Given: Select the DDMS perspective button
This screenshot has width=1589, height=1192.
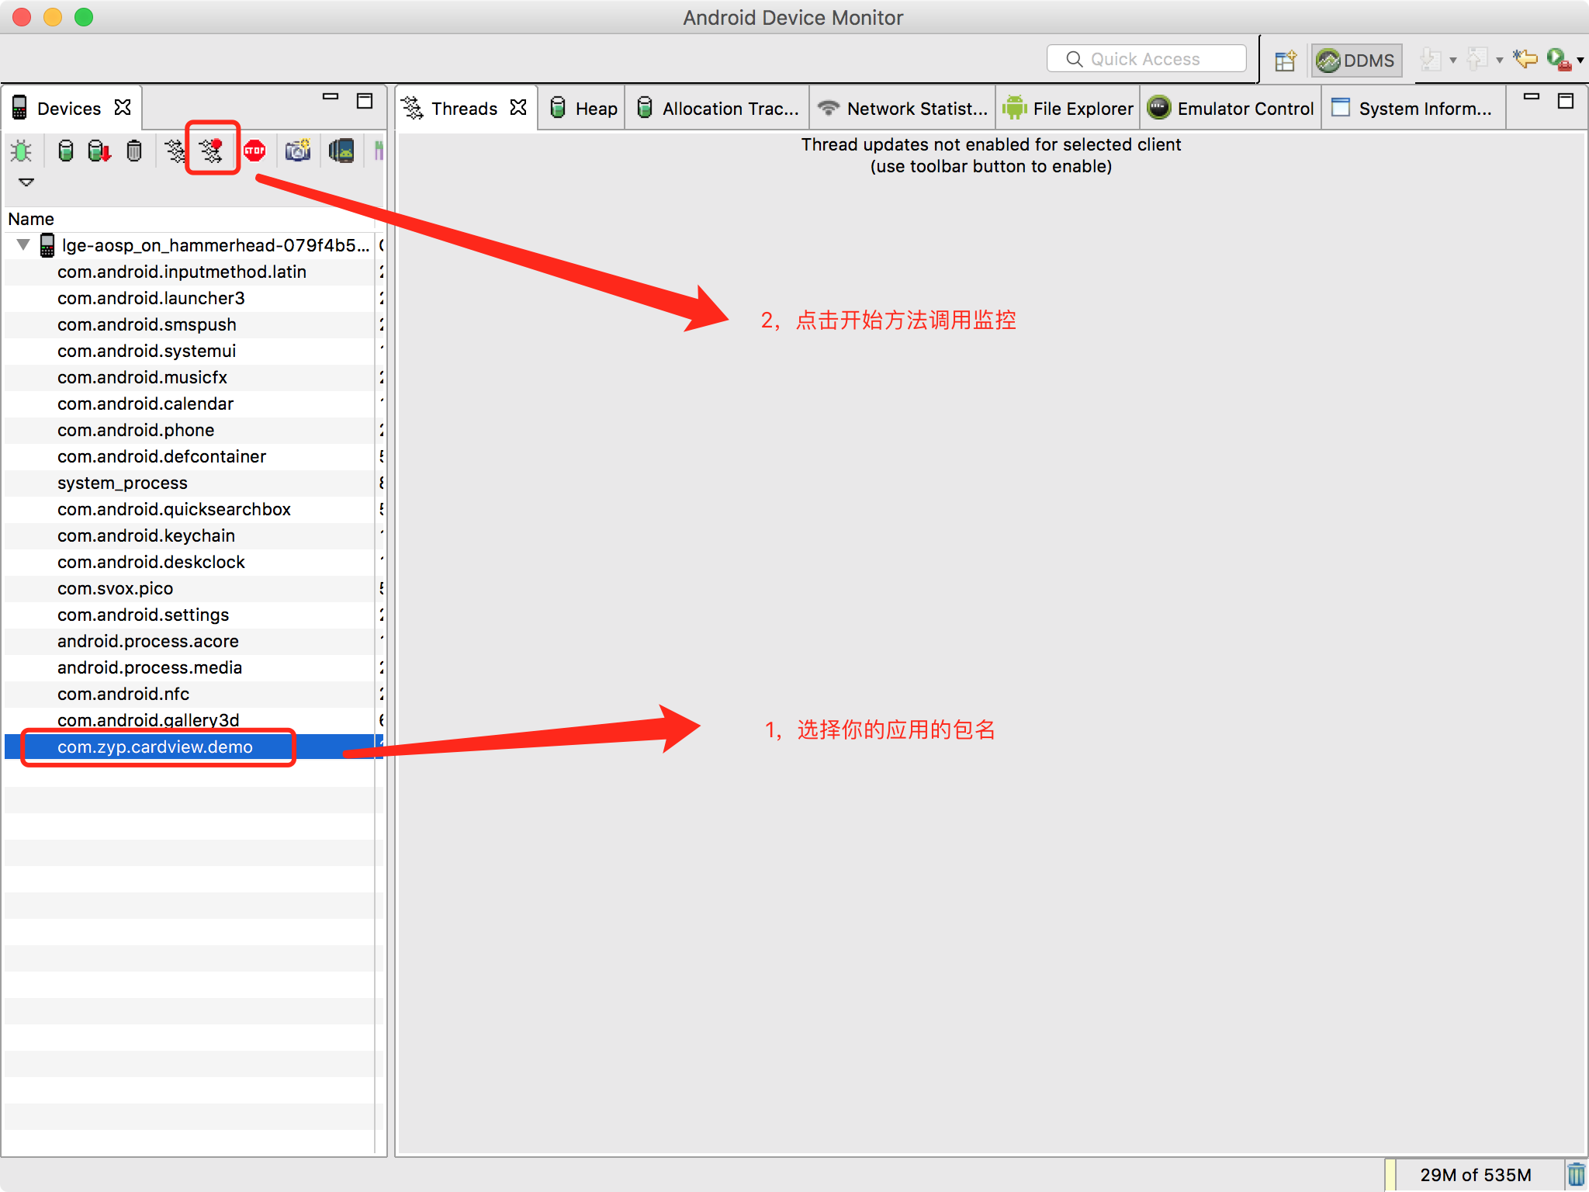Looking at the screenshot, I should coord(1356,61).
